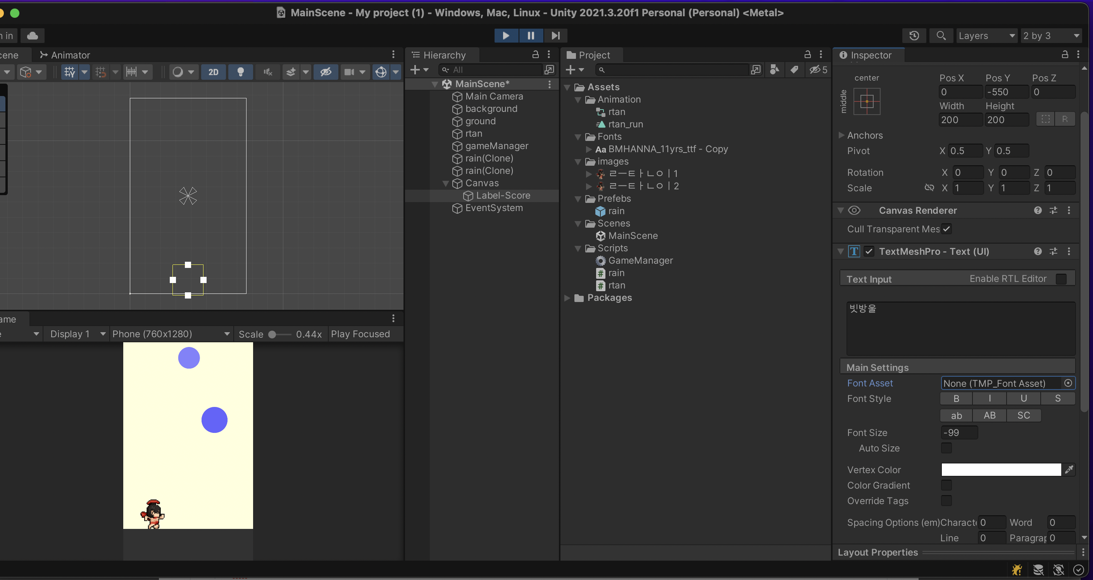Screen dimensions: 1093x580
Task: Open Project search by label icon
Action: 794,70
